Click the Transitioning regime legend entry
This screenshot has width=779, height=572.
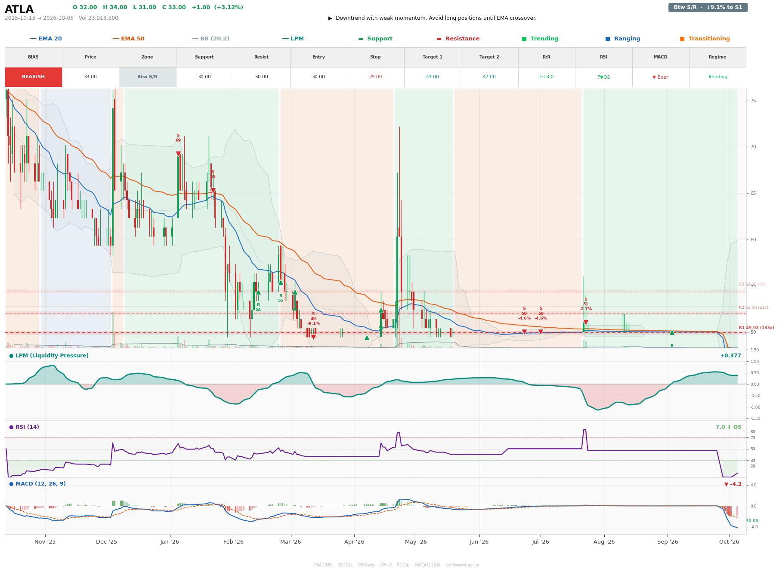(705, 39)
